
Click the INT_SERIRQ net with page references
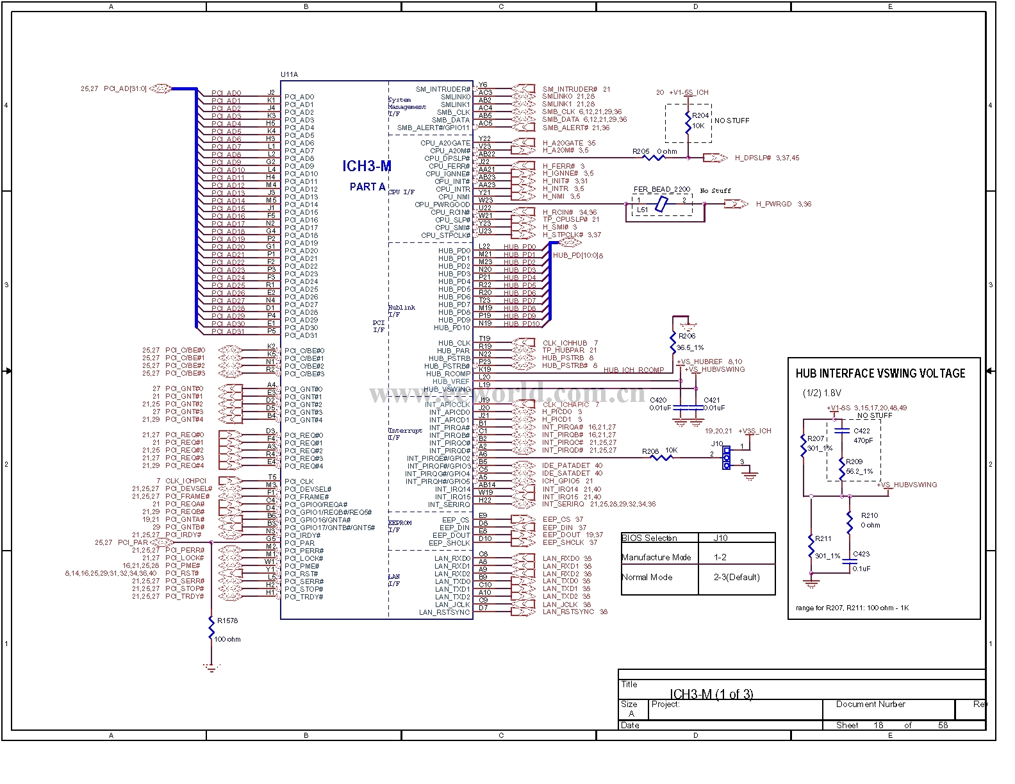click(x=599, y=504)
